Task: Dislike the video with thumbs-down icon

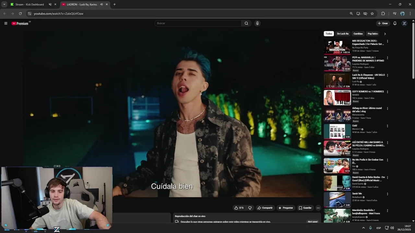Action: [250, 208]
